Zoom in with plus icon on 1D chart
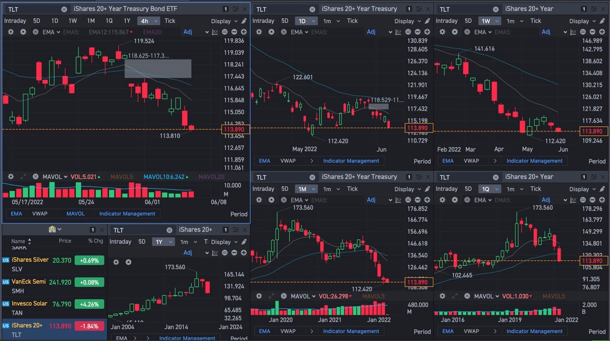The width and height of the screenshot is (610, 341). (x=427, y=32)
